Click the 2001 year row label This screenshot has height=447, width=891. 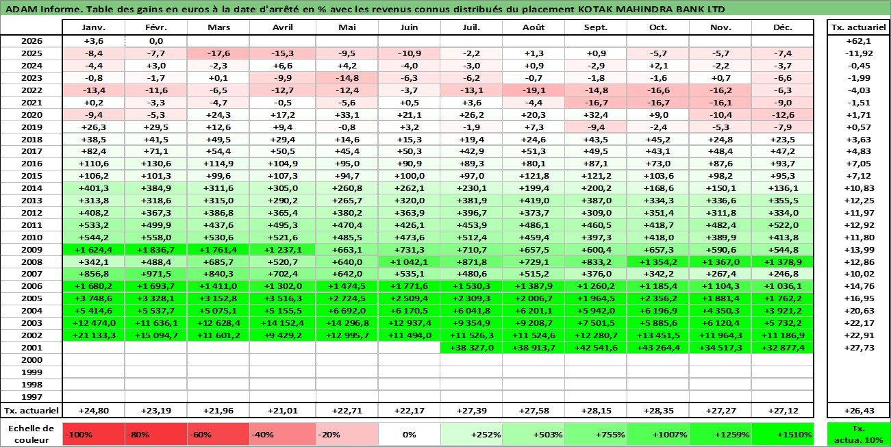(31, 348)
